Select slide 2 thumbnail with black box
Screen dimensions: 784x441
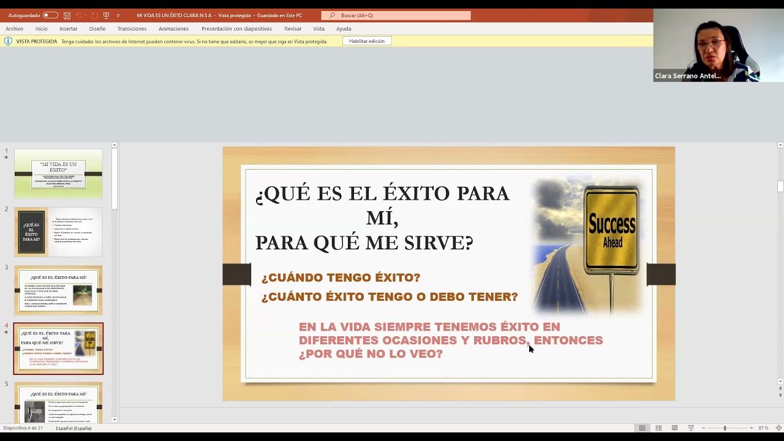coord(58,232)
